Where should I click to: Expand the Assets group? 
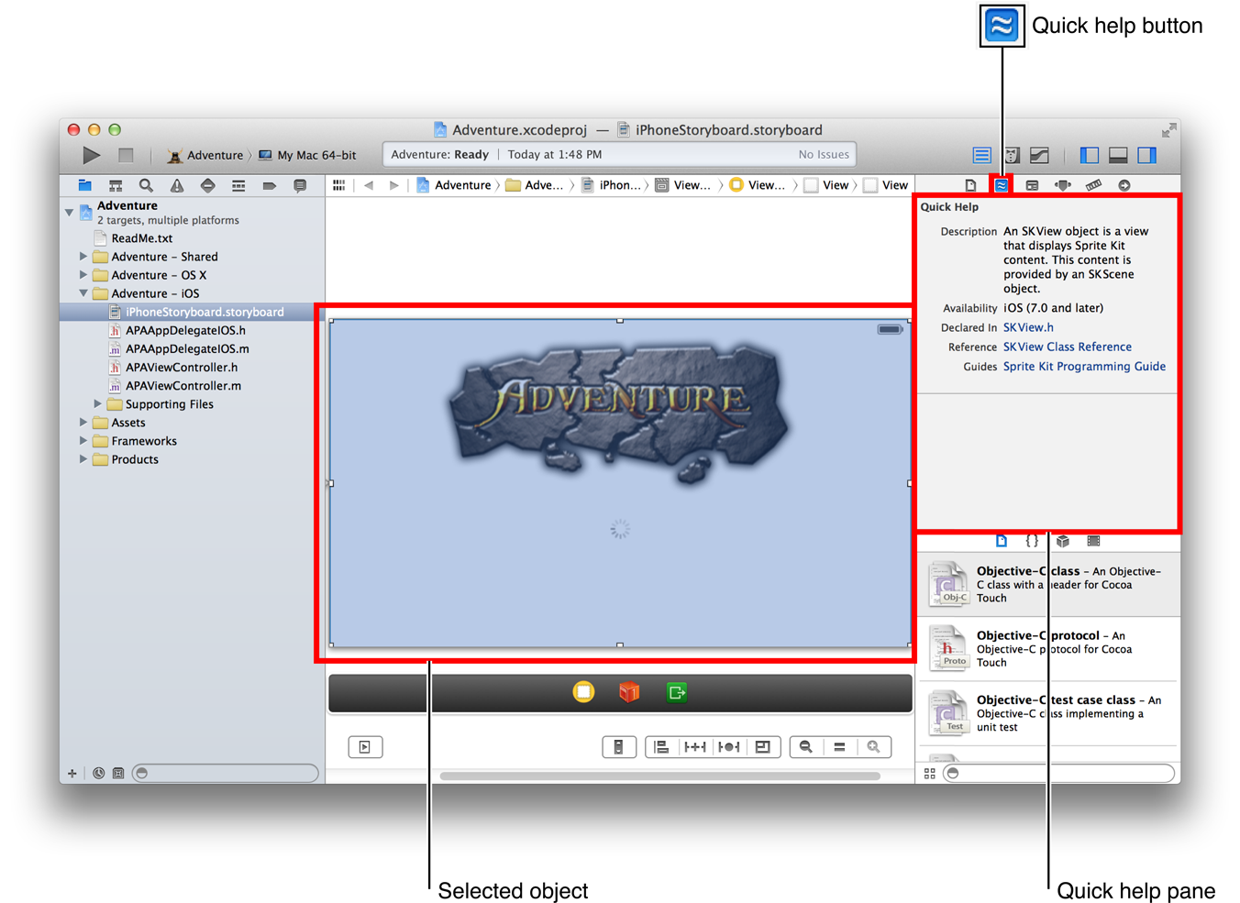coord(83,423)
